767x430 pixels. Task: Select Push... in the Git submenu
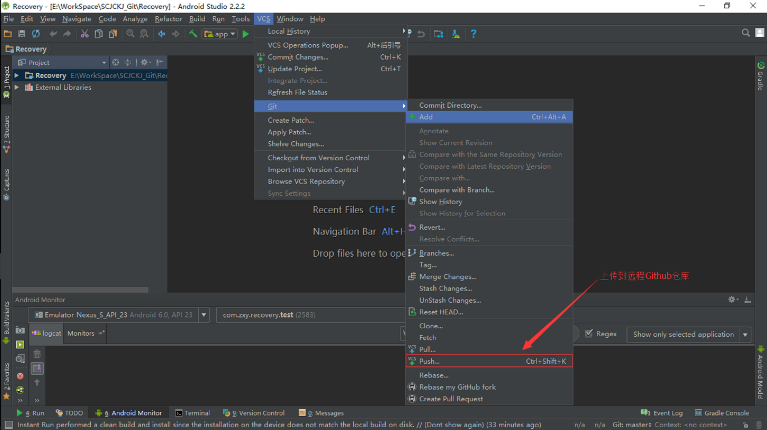tap(489, 361)
